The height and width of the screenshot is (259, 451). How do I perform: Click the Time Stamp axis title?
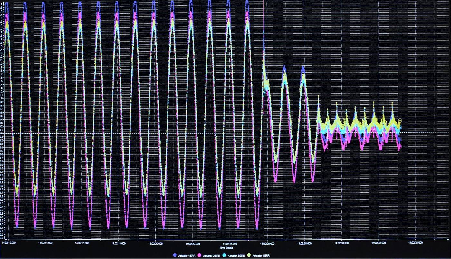coord(227,248)
